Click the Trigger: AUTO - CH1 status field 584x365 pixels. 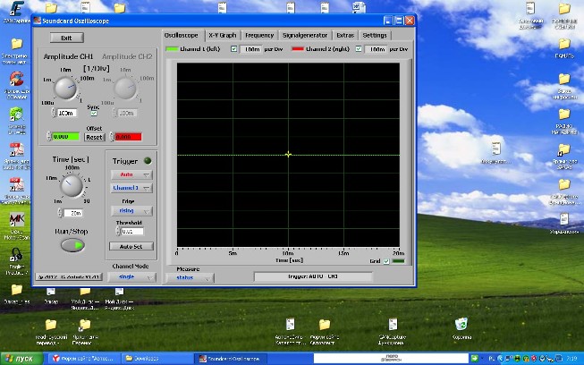click(x=313, y=276)
